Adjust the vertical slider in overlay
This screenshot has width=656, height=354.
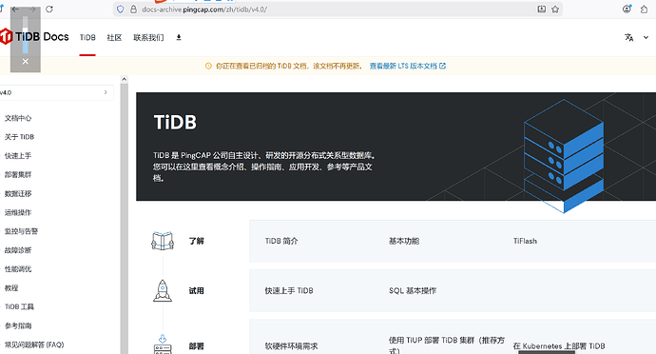[x=26, y=35]
